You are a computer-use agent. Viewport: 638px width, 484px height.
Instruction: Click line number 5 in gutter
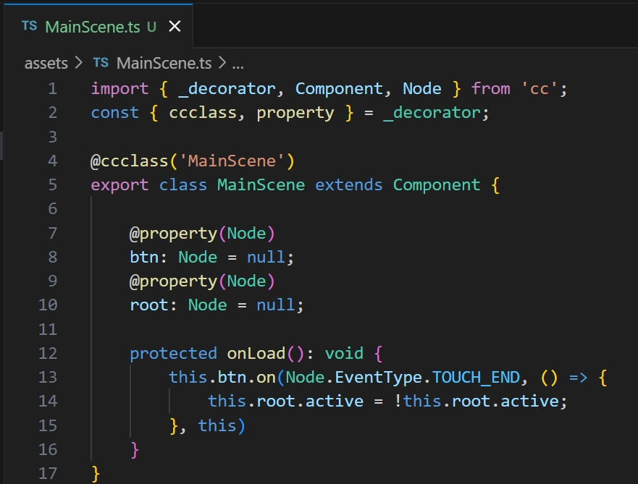pyautogui.click(x=52, y=185)
